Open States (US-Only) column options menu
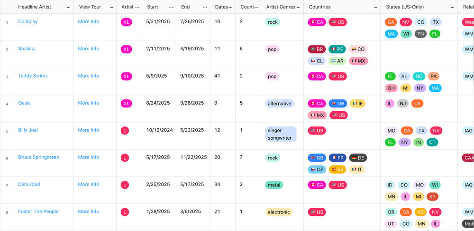Viewport: 474px width, 231px height. pos(453,7)
